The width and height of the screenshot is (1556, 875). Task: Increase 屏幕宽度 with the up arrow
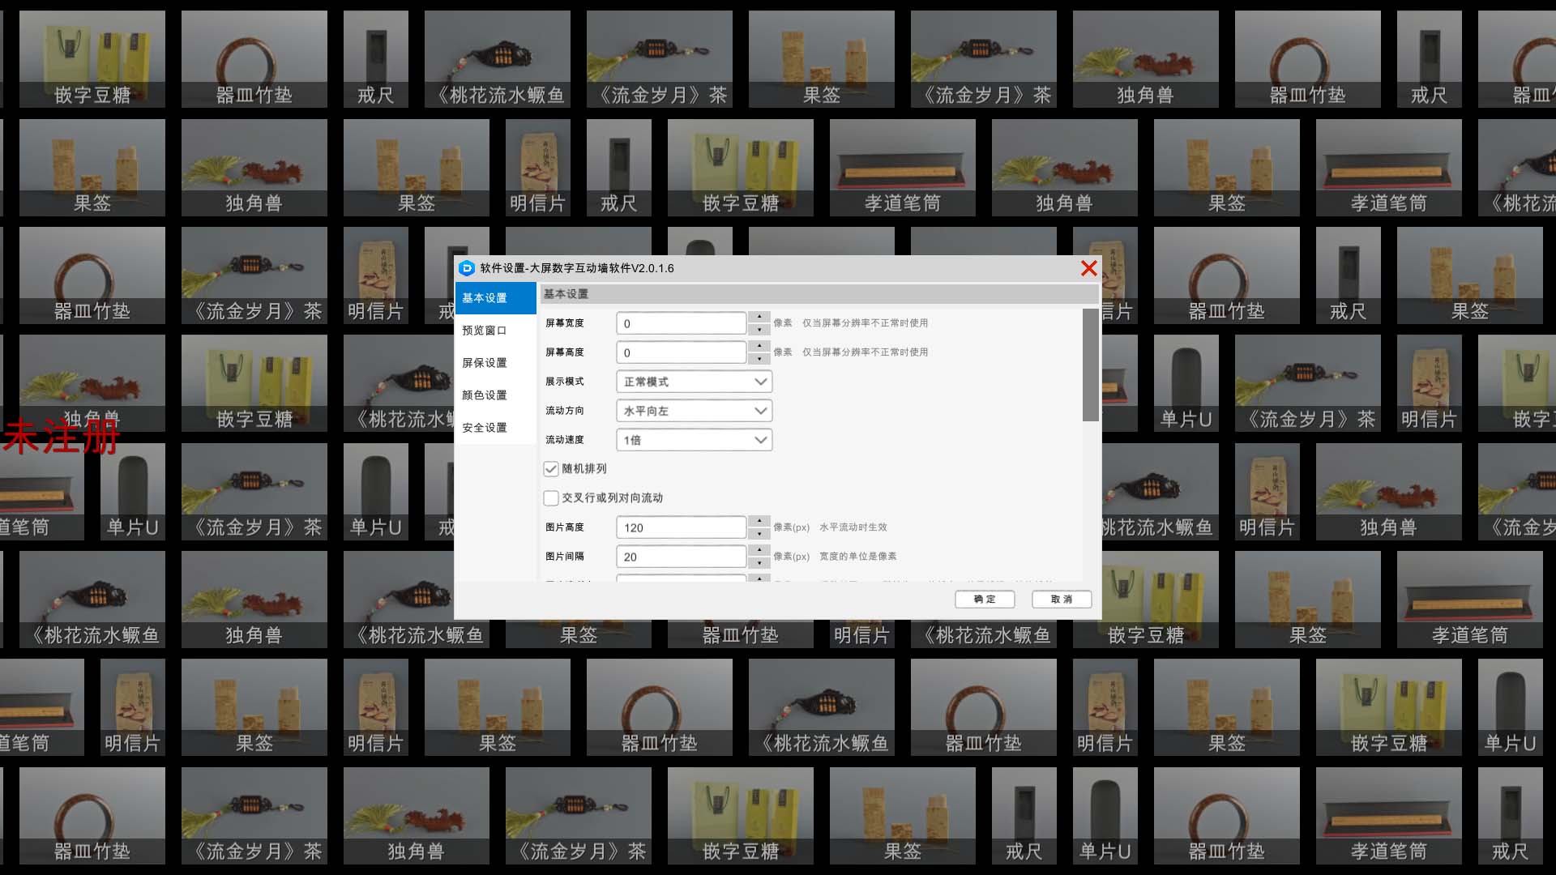coord(759,317)
